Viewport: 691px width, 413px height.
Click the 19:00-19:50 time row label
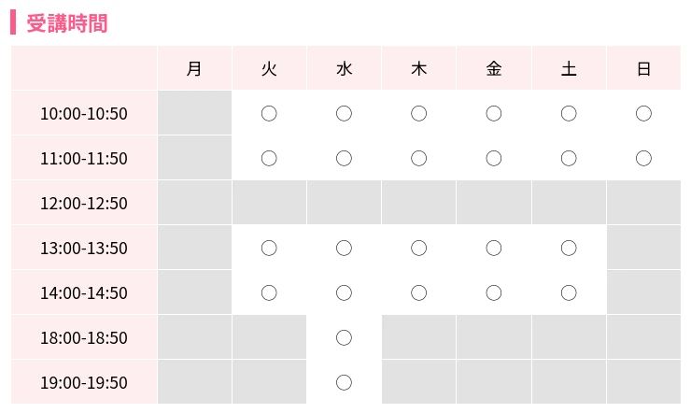pos(84,382)
